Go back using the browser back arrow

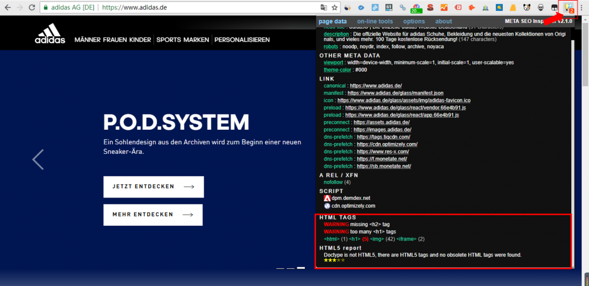(6, 8)
